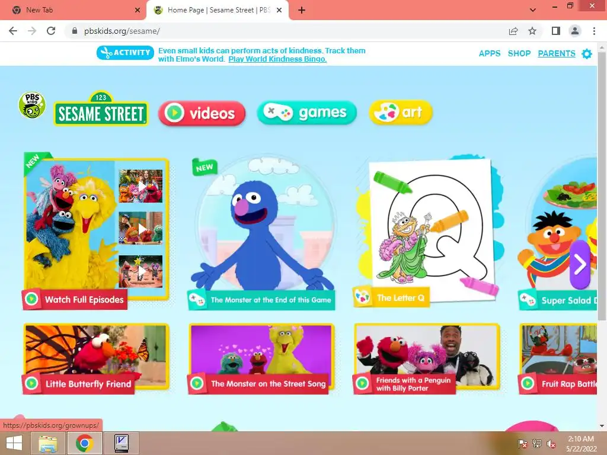Click the network tray icon

pyautogui.click(x=536, y=444)
